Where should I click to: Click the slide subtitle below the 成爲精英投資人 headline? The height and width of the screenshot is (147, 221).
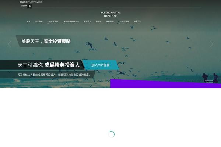54,75
